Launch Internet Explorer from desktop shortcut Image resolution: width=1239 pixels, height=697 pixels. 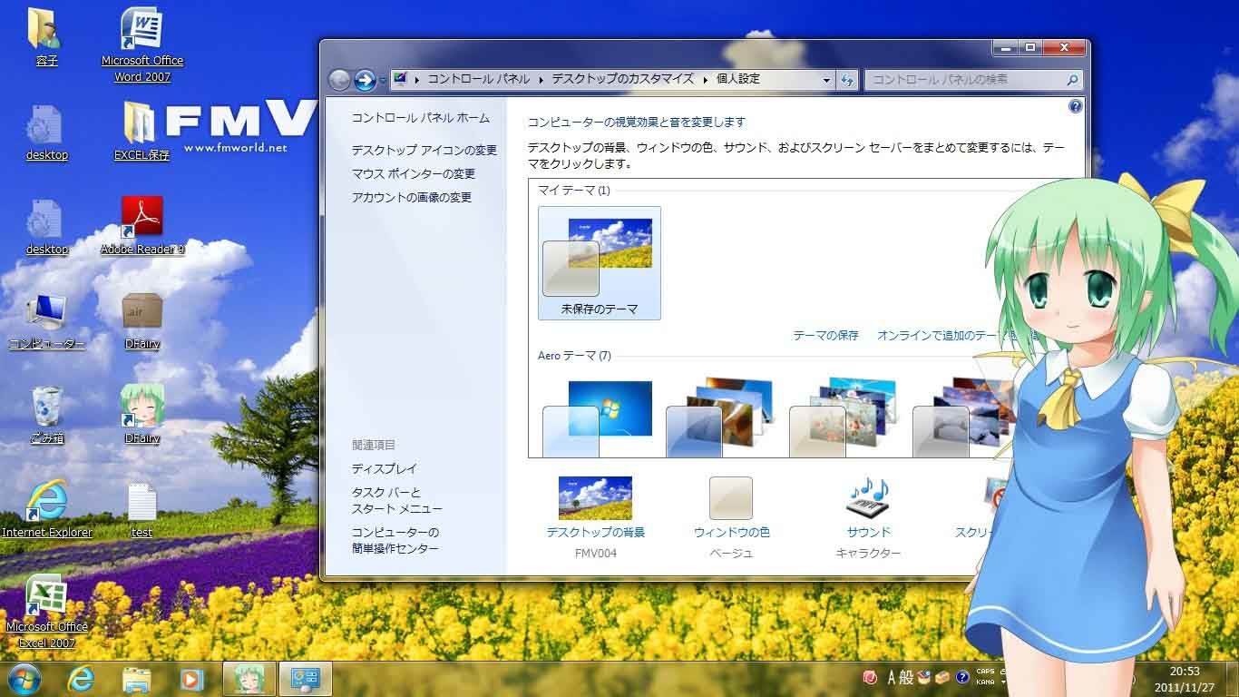(x=46, y=501)
